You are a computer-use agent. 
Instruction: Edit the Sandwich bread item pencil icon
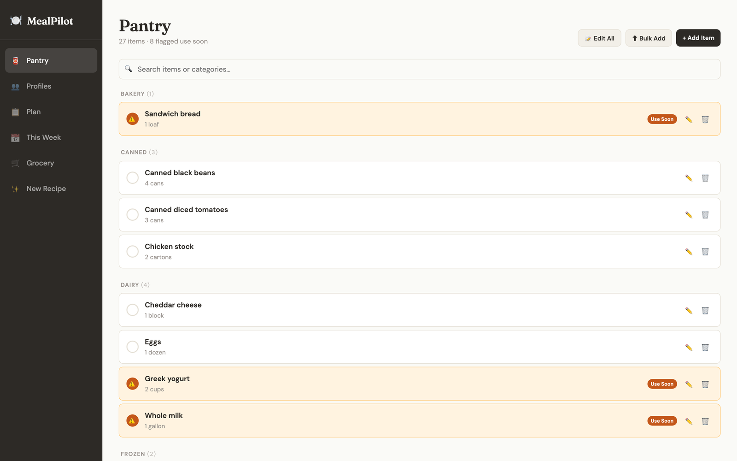[x=689, y=119]
